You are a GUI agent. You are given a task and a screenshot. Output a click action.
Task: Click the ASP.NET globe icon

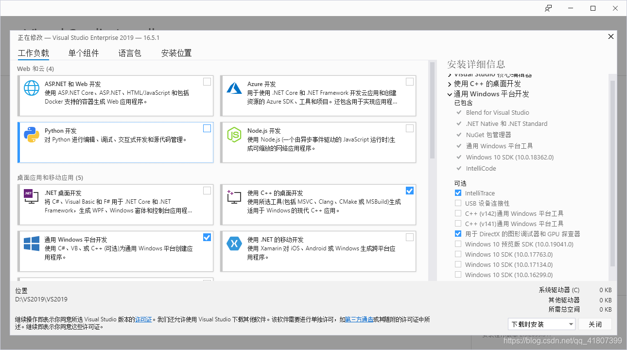pyautogui.click(x=32, y=88)
